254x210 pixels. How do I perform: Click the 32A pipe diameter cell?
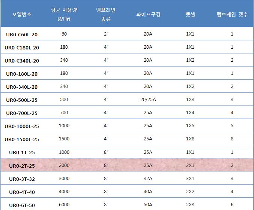click(148, 179)
